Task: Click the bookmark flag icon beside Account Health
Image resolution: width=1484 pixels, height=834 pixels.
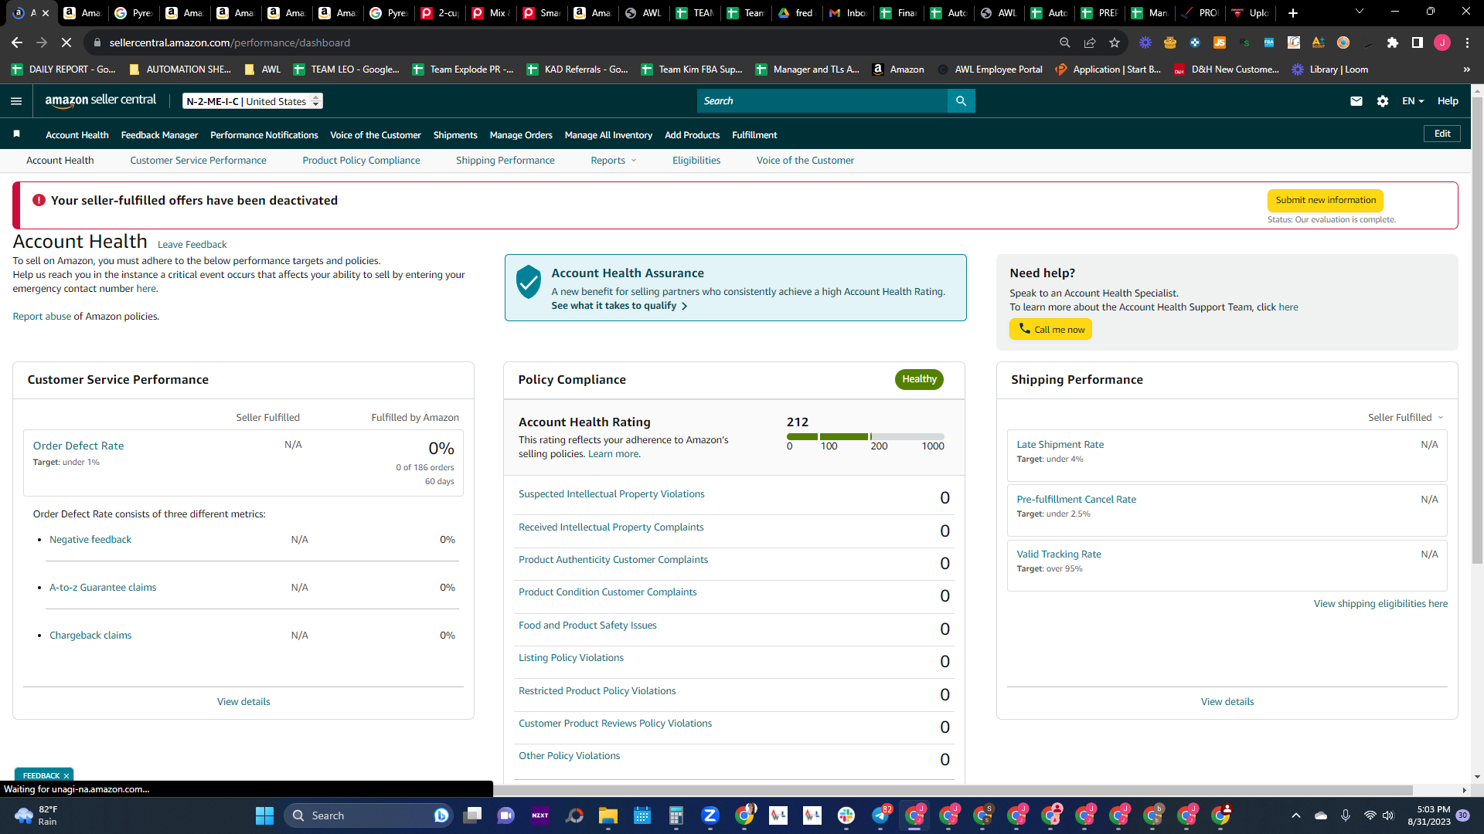Action: coord(16,134)
